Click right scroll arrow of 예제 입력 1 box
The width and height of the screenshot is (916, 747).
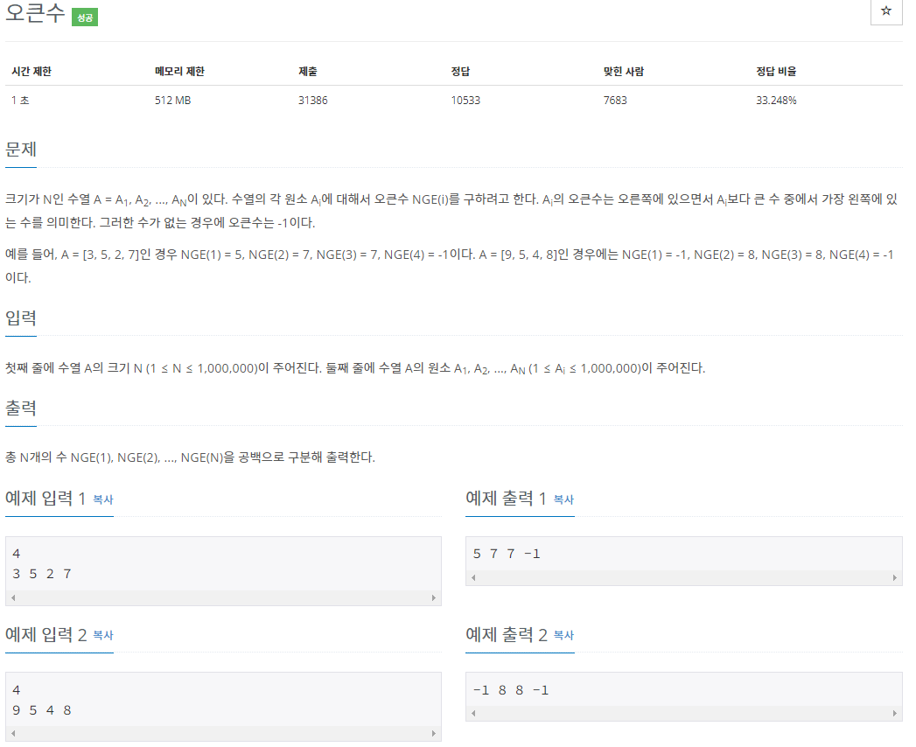tap(433, 597)
